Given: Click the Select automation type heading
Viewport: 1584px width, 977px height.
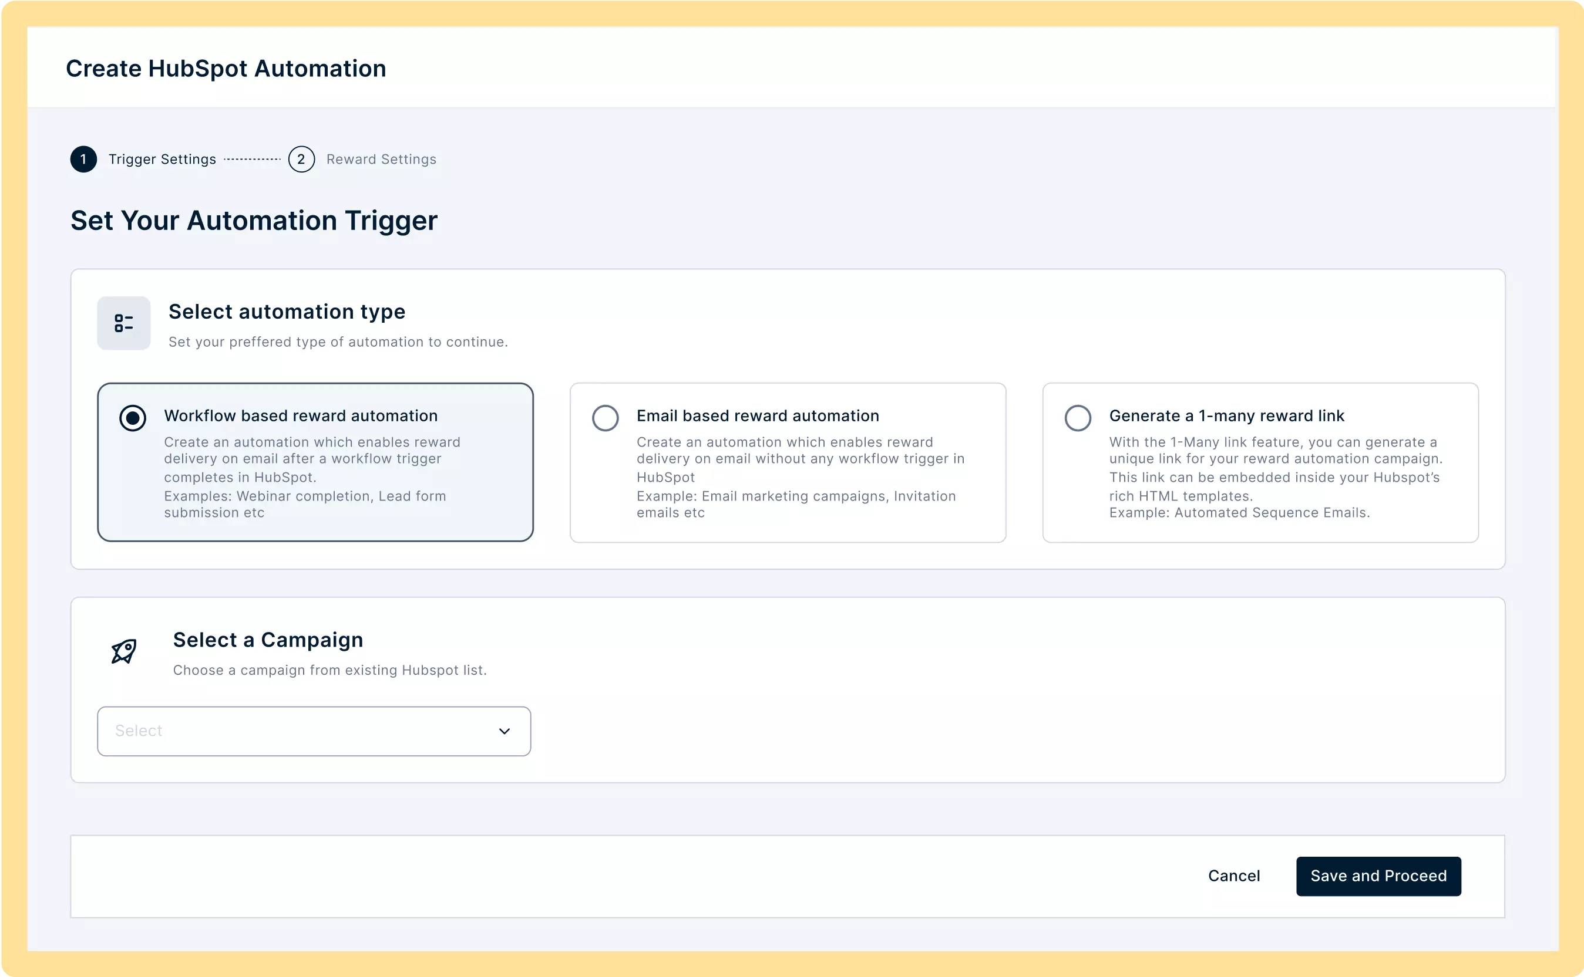Looking at the screenshot, I should pos(287,312).
